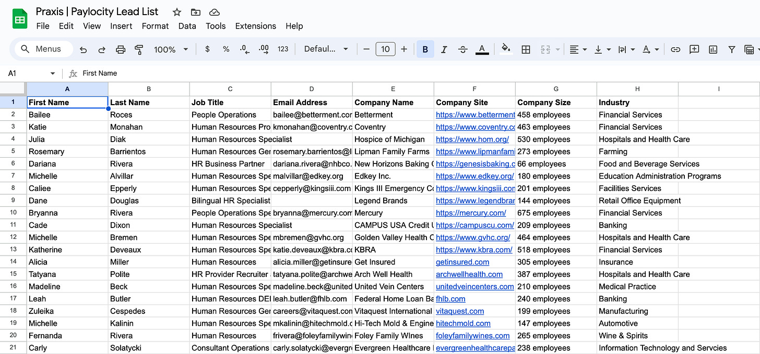Viewport: 760px width, 354px height.
Task: Open the vitaquest.com link
Action: [460, 311]
